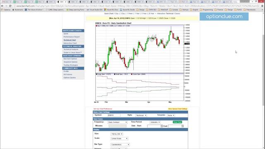Click Show Spread Chart Settings button
This screenshot has width=265, height=149.
click(x=178, y=109)
